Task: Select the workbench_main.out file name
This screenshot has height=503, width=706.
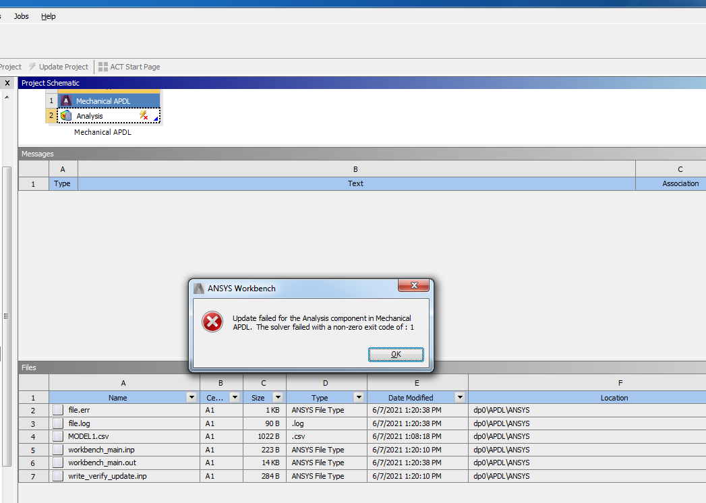Action: 102,463
